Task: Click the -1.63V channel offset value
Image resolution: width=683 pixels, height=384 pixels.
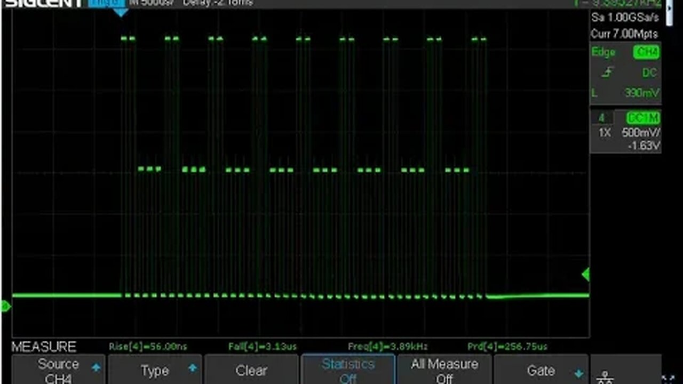Action: pos(645,146)
